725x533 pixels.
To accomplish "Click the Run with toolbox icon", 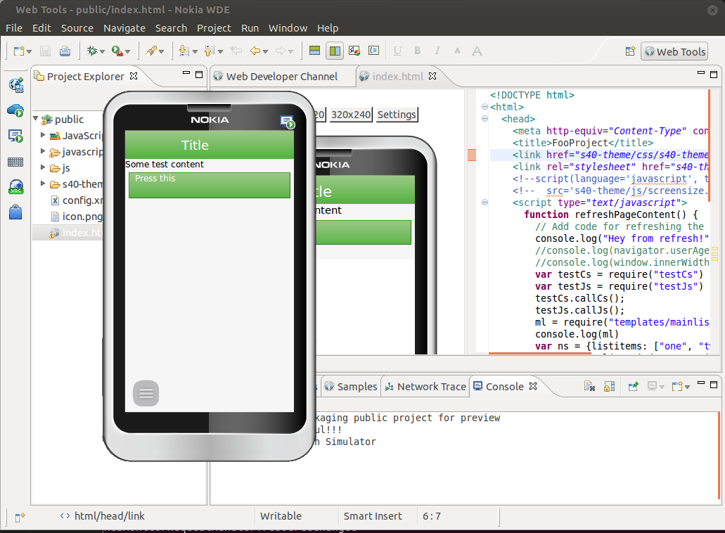I will 117,51.
